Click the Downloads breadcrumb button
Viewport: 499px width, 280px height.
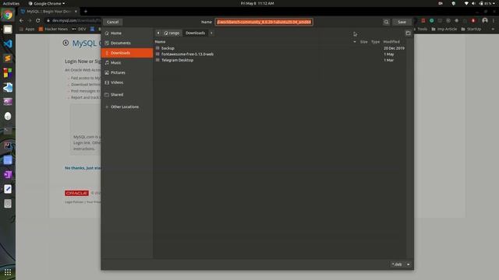click(x=196, y=33)
